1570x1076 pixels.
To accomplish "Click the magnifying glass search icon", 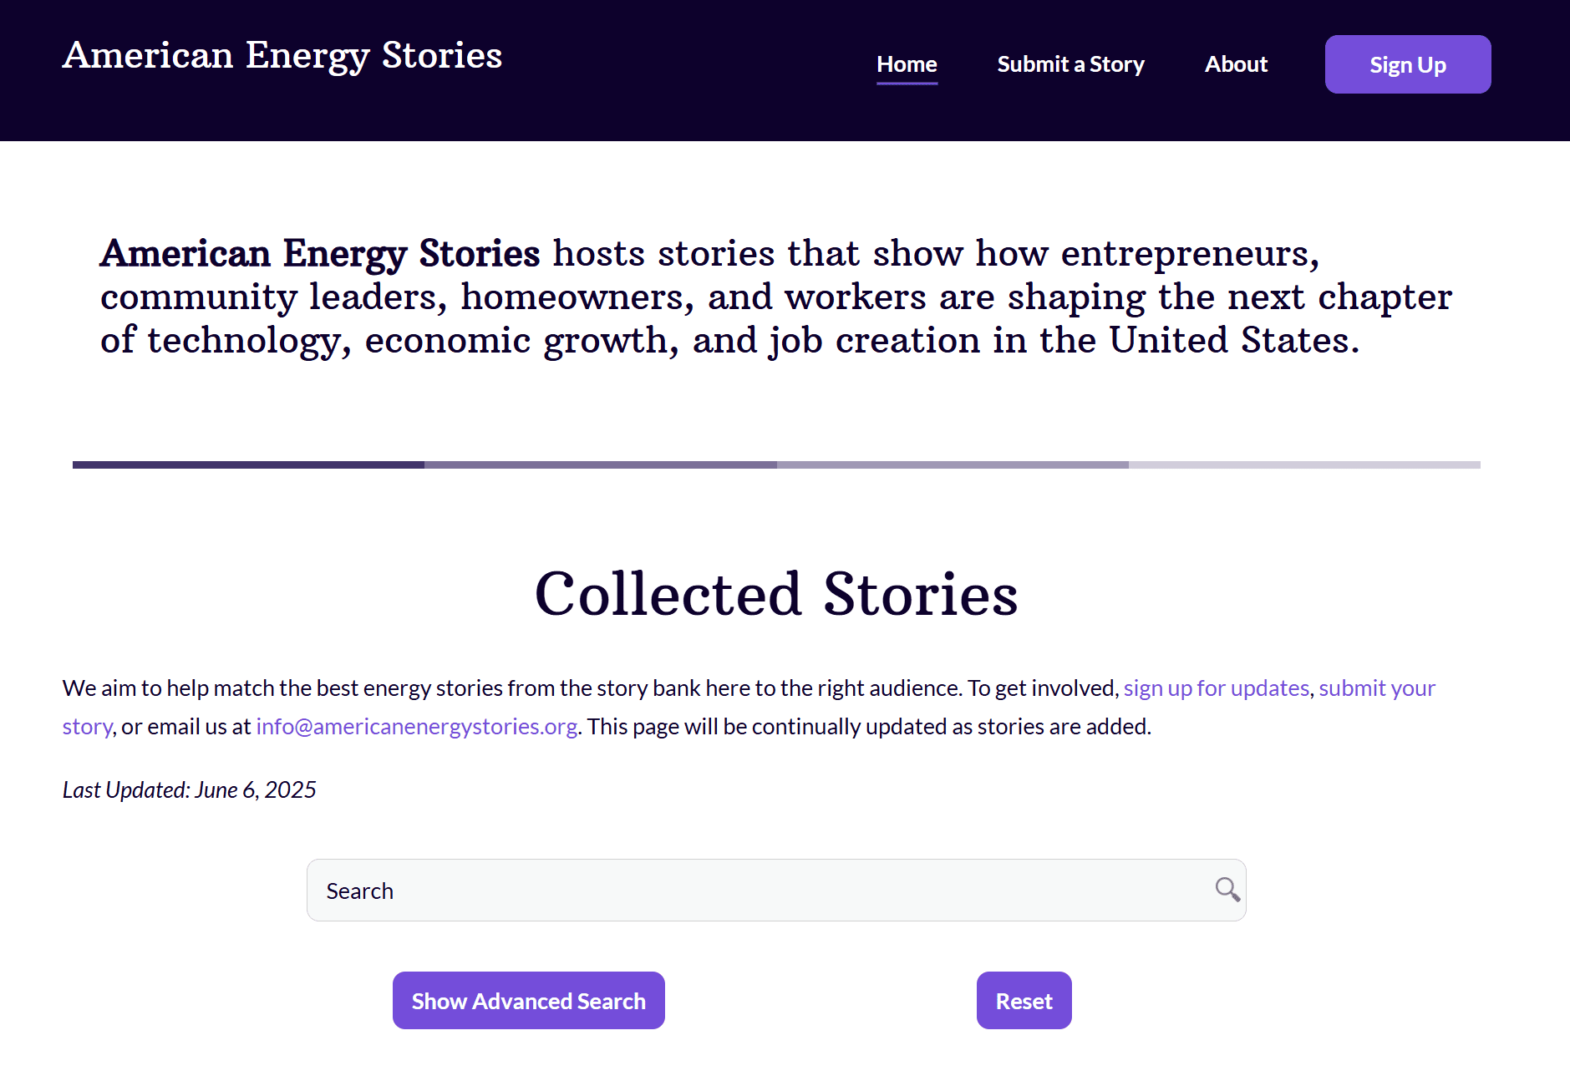I will [1227, 890].
